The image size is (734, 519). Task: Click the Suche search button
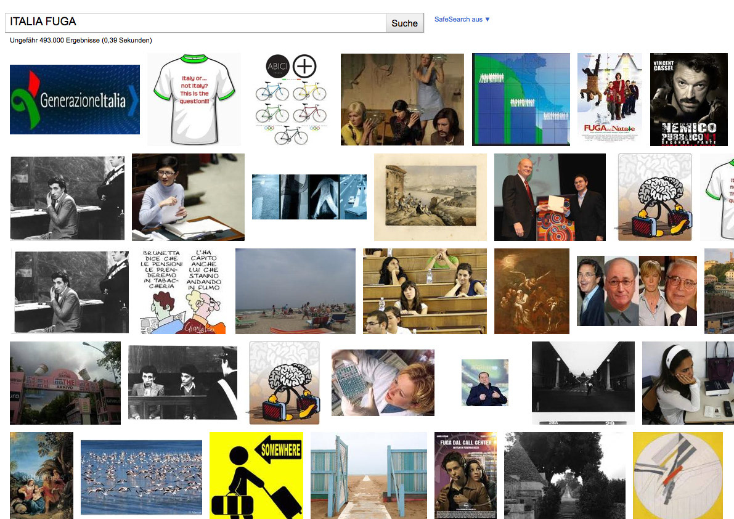tap(404, 23)
